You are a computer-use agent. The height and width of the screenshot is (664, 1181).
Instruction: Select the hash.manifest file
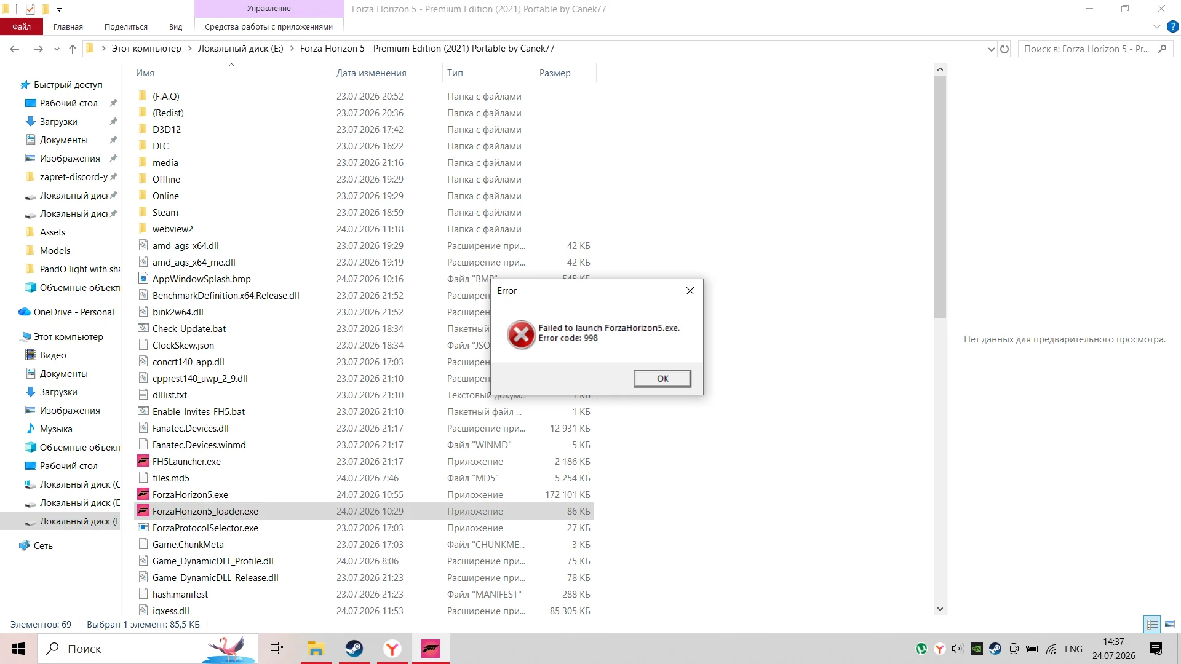pos(180,595)
